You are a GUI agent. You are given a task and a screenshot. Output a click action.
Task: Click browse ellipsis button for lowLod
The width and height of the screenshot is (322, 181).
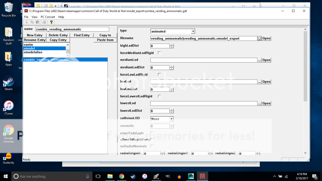point(259,82)
